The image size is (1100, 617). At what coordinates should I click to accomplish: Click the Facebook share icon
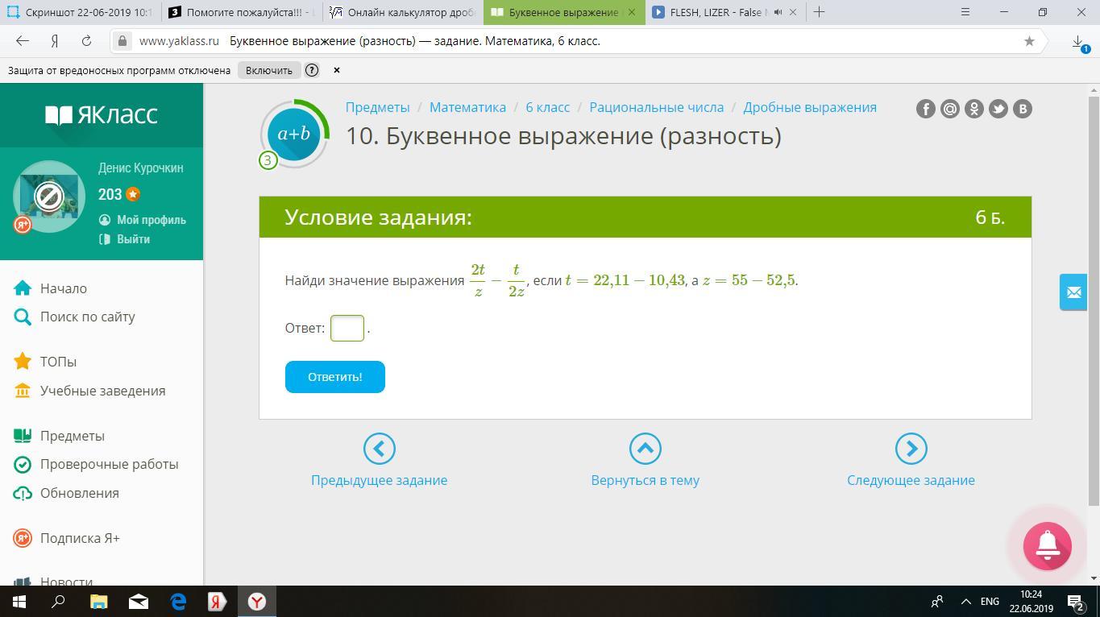tap(925, 109)
